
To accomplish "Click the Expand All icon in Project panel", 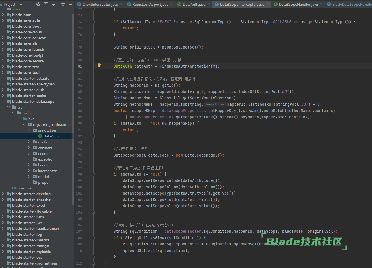I will (46, 4).
